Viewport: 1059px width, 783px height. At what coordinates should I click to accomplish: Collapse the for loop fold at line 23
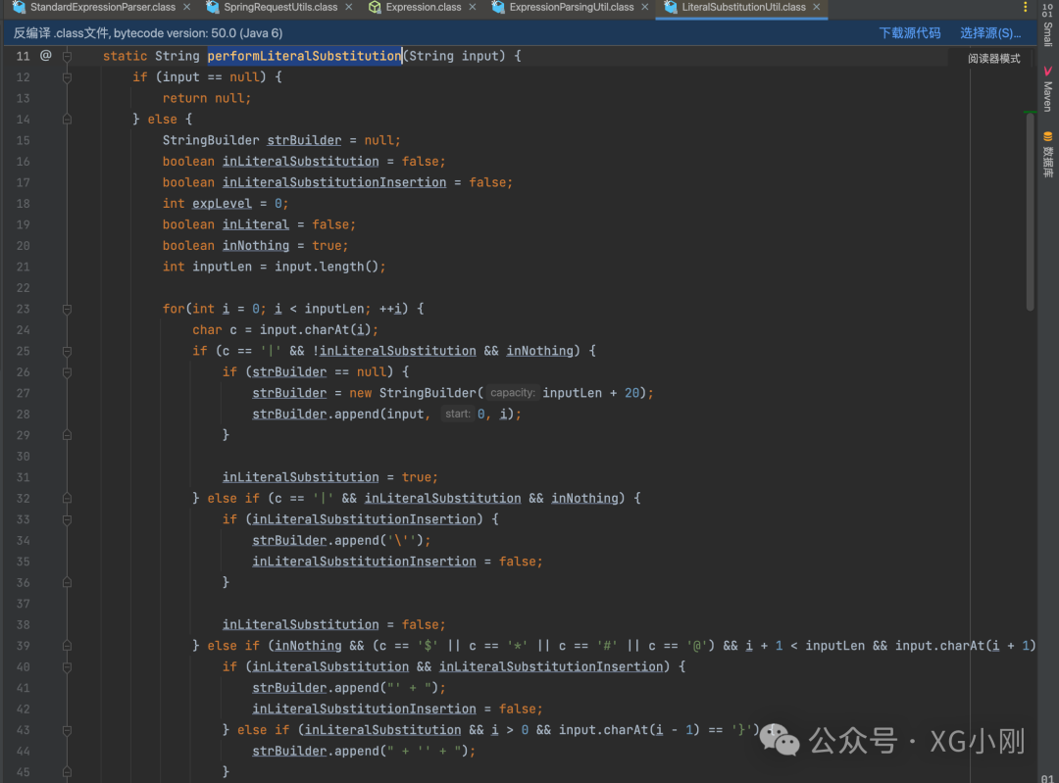click(67, 309)
